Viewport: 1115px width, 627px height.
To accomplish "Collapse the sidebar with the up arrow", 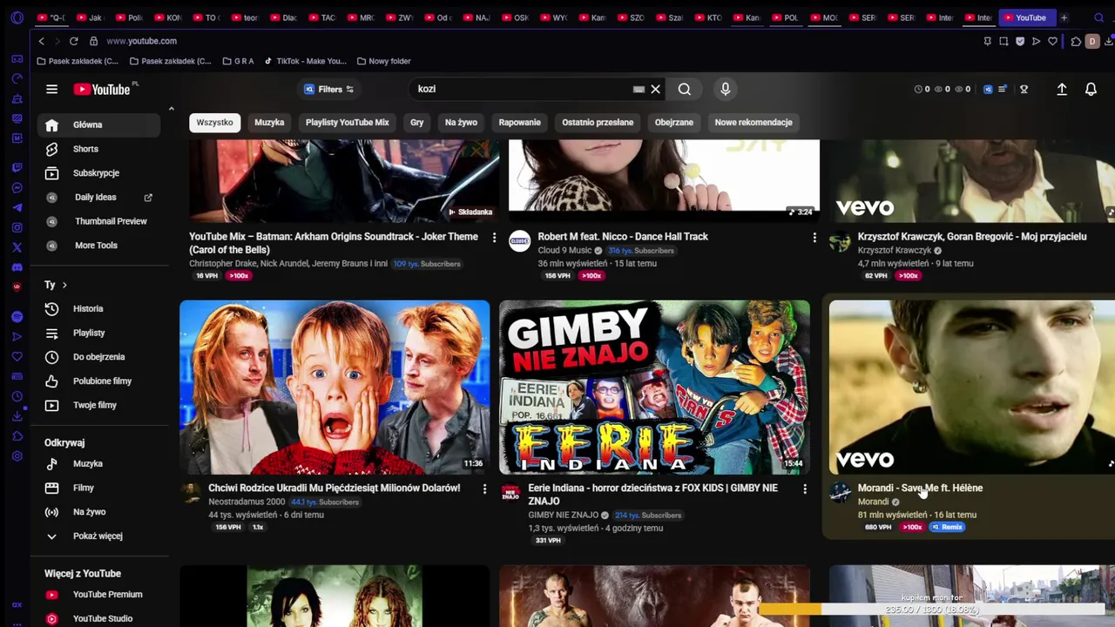I will pyautogui.click(x=171, y=109).
